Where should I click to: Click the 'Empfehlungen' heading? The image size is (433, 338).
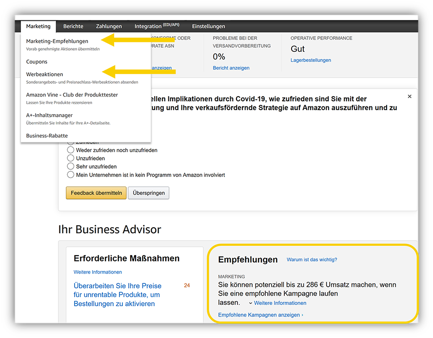coord(248,259)
